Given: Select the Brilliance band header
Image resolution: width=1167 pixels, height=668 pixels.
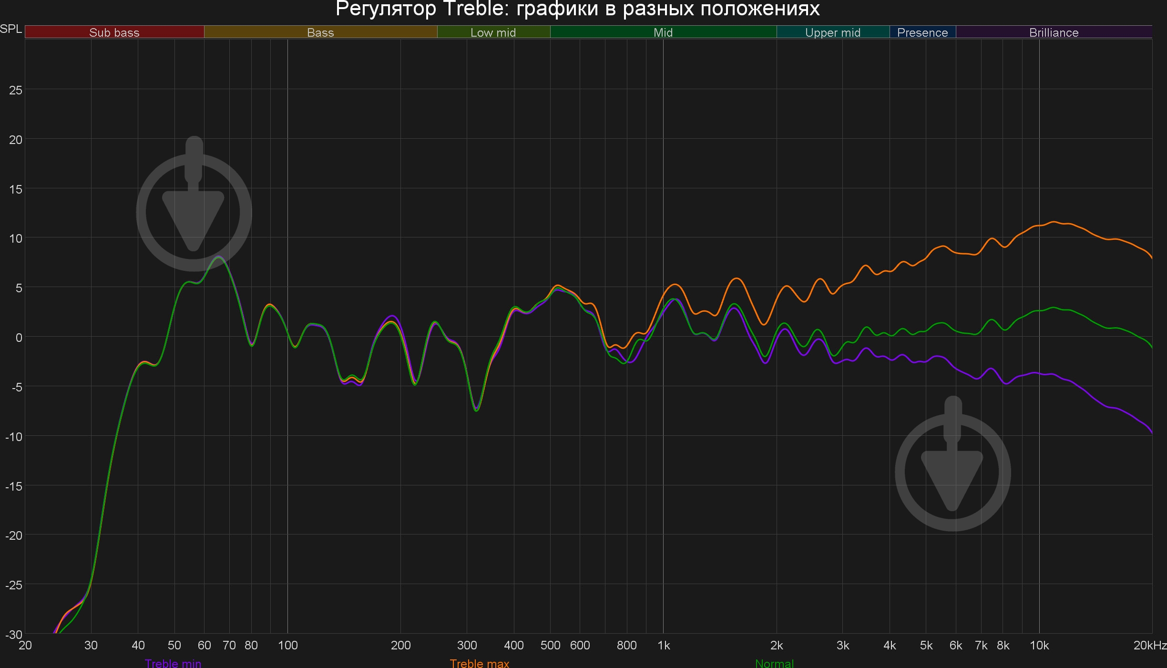Looking at the screenshot, I should click(x=1054, y=32).
